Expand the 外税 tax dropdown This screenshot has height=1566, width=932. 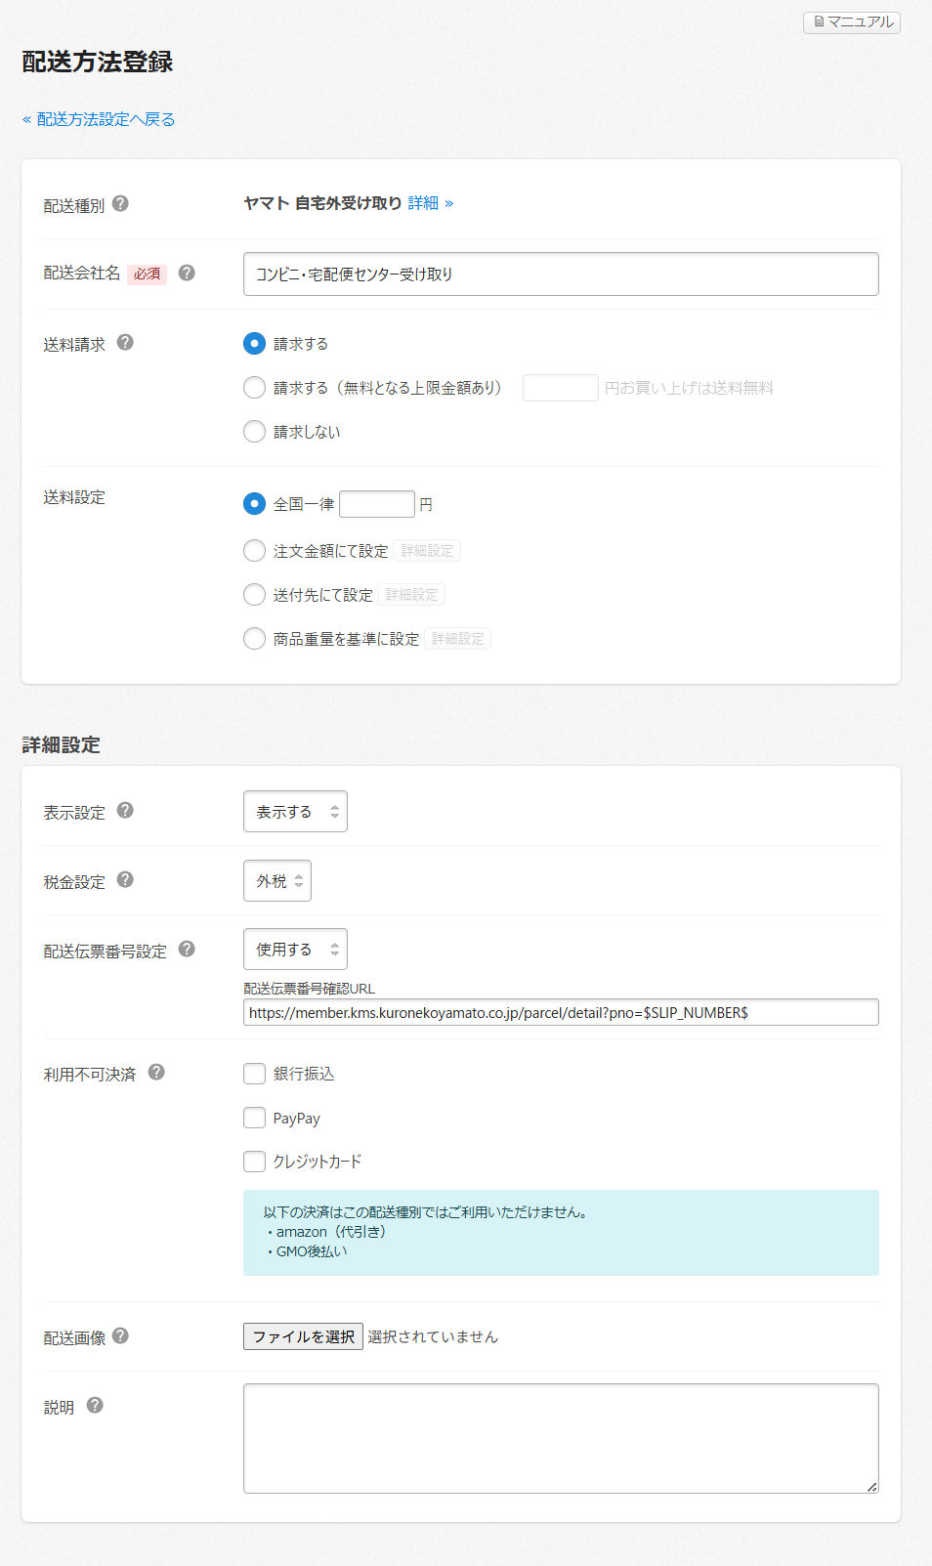[277, 881]
